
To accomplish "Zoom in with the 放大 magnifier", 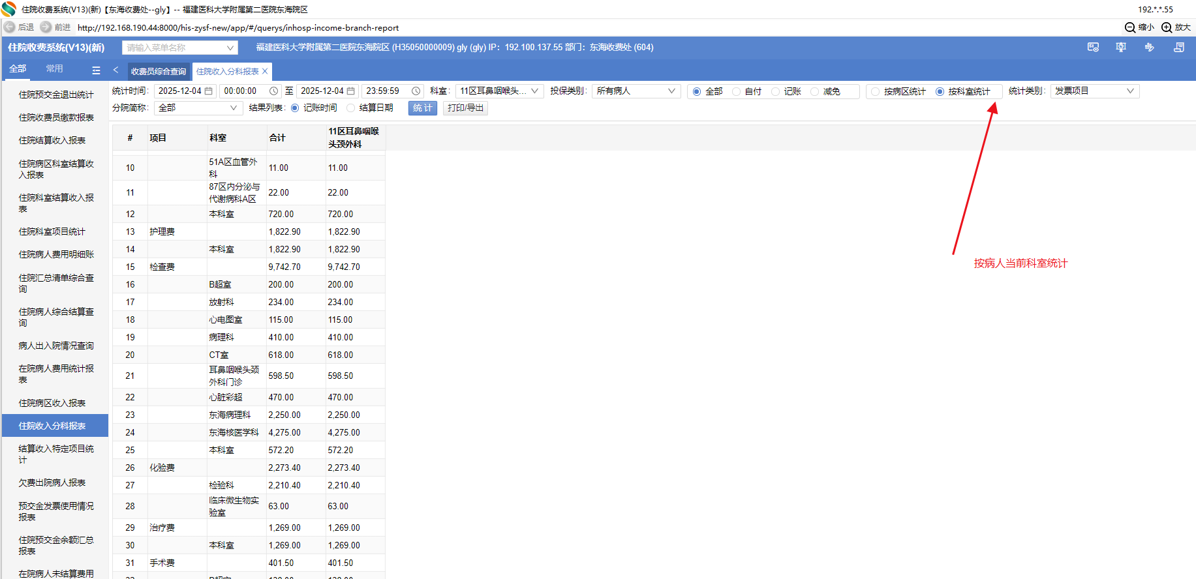I will 1167,27.
